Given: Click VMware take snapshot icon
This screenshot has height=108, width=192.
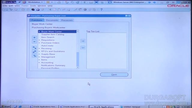Looking at the screenshot, I should pyautogui.click(x=67, y=2).
